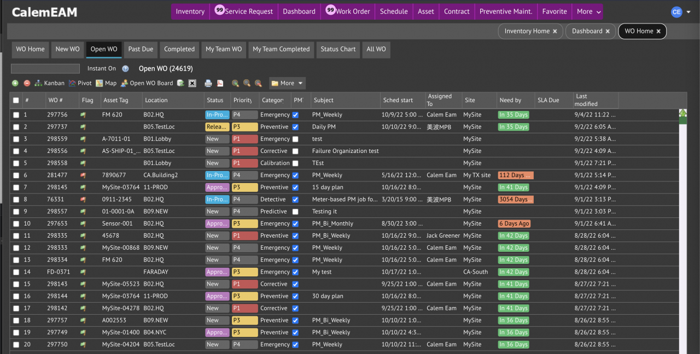Switch to the My Team WO tab
Viewport: 700px width, 354px height.
(224, 49)
